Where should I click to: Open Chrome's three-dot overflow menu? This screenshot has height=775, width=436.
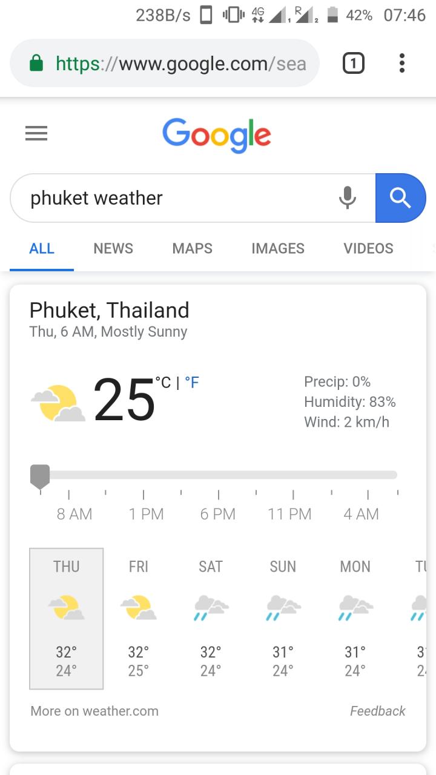click(x=401, y=63)
